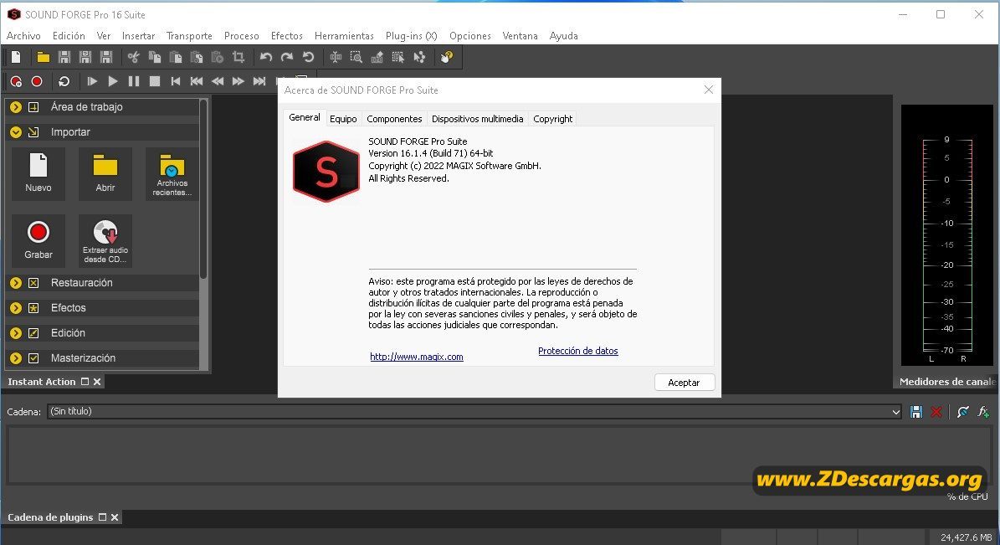The width and height of the screenshot is (1000, 545).
Task: Switch to the Equipo tab
Action: [x=343, y=119]
